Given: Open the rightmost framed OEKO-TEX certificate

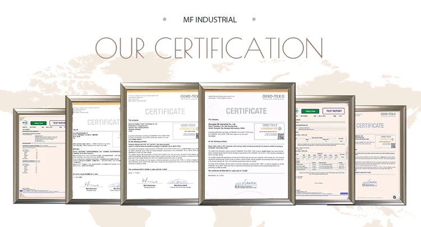Looking at the screenshot, I should point(381,155).
